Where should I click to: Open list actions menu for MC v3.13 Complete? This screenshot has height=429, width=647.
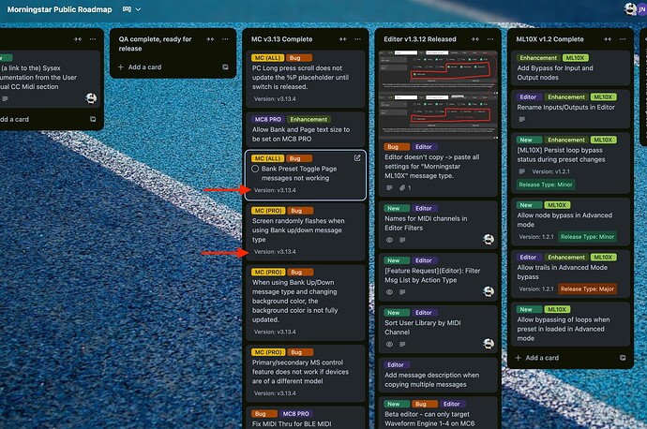click(x=358, y=39)
